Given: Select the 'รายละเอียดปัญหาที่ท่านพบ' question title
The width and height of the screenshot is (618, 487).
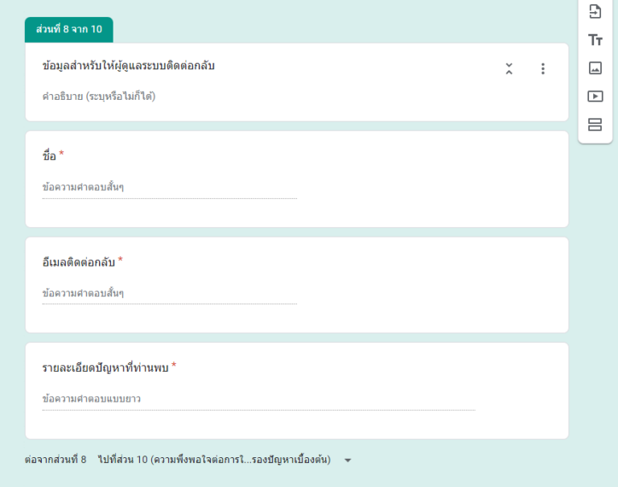Looking at the screenshot, I should pyautogui.click(x=105, y=368).
